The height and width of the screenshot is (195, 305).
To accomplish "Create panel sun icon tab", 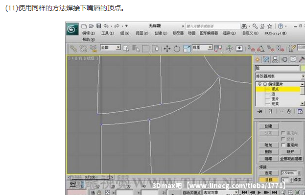I will coord(258,60).
